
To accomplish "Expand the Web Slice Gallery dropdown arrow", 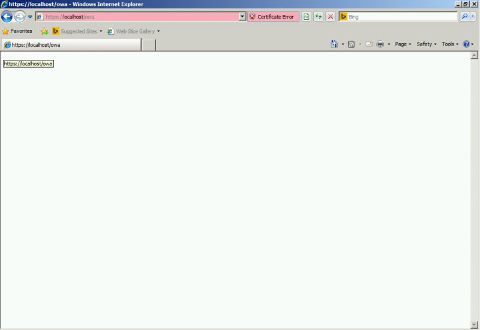I will (x=158, y=31).
